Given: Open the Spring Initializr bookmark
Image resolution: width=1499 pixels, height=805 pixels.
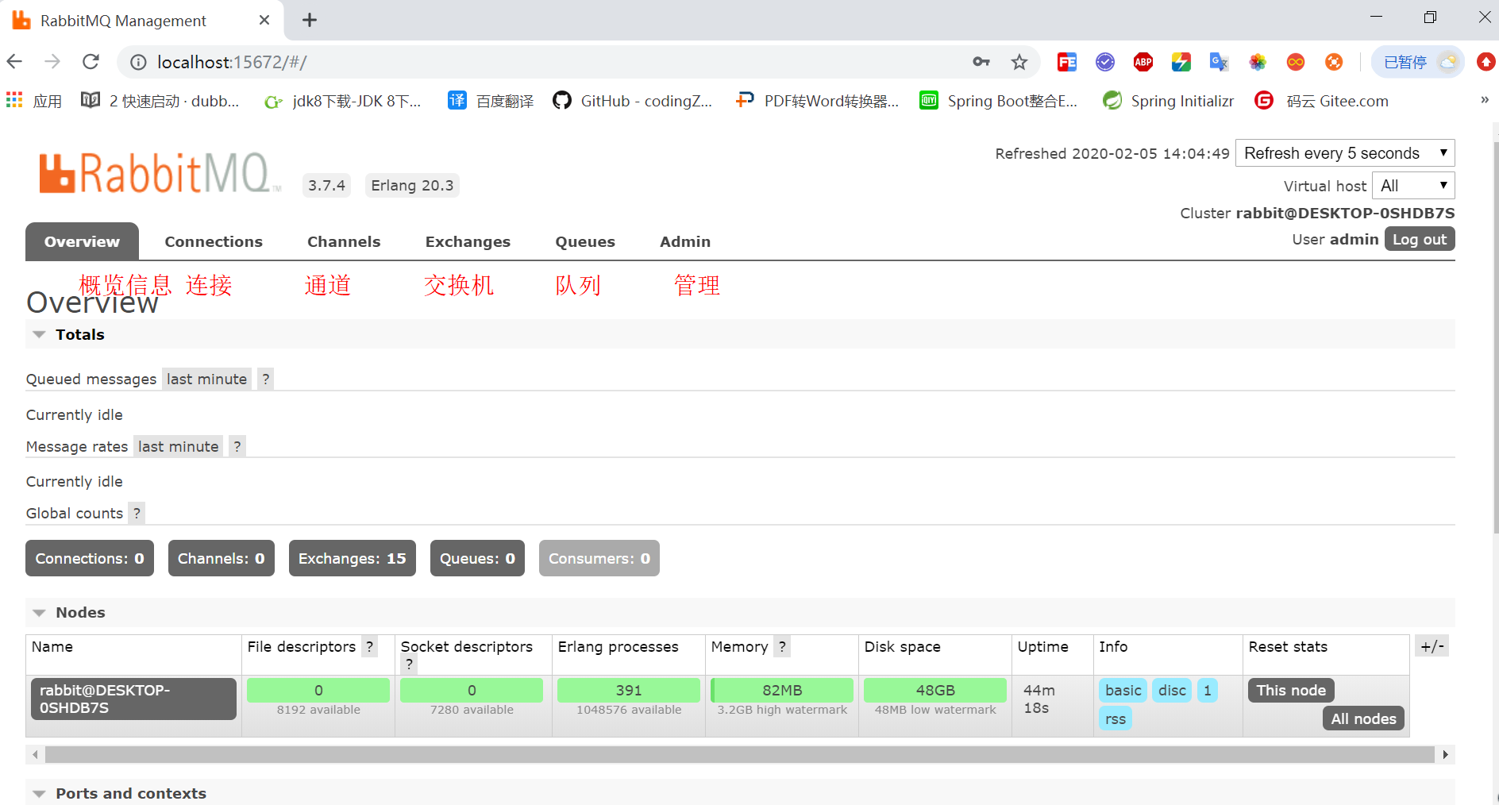Looking at the screenshot, I should 1169,101.
